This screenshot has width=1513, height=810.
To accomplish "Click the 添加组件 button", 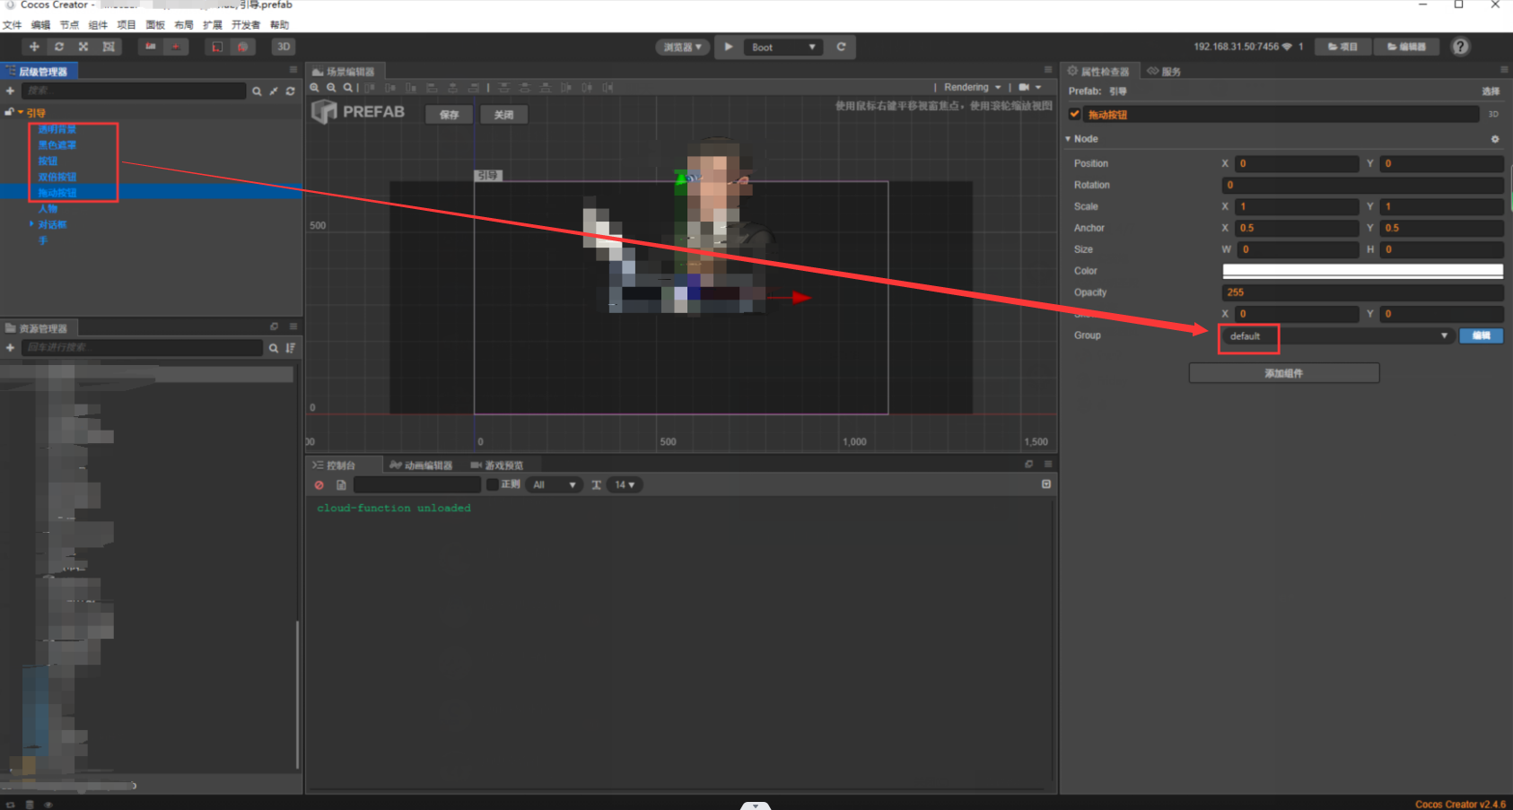I will click(x=1284, y=373).
